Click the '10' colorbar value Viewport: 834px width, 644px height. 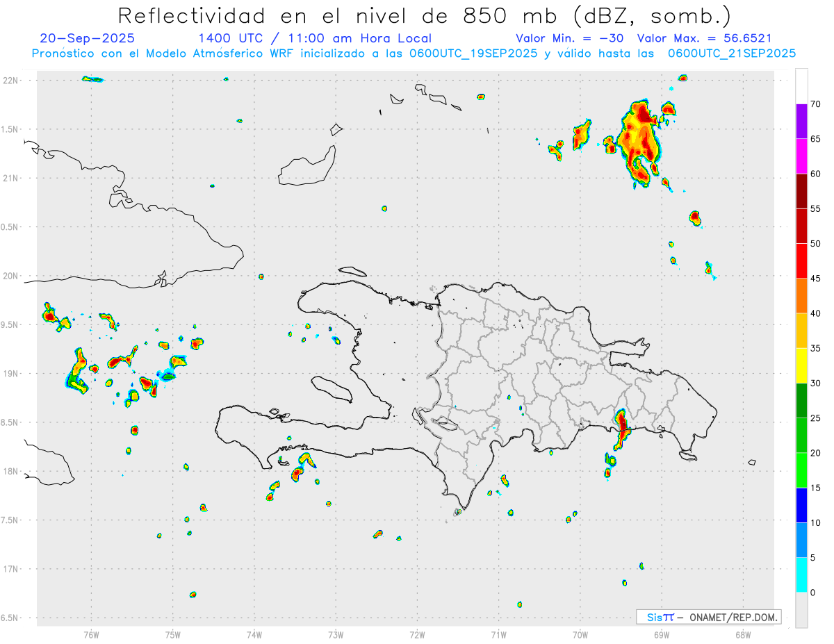(x=816, y=523)
